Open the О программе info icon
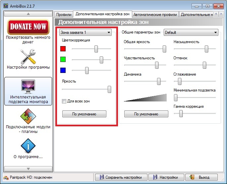Image resolution: width=227 pixels, height=184 pixels. pyautogui.click(x=28, y=146)
